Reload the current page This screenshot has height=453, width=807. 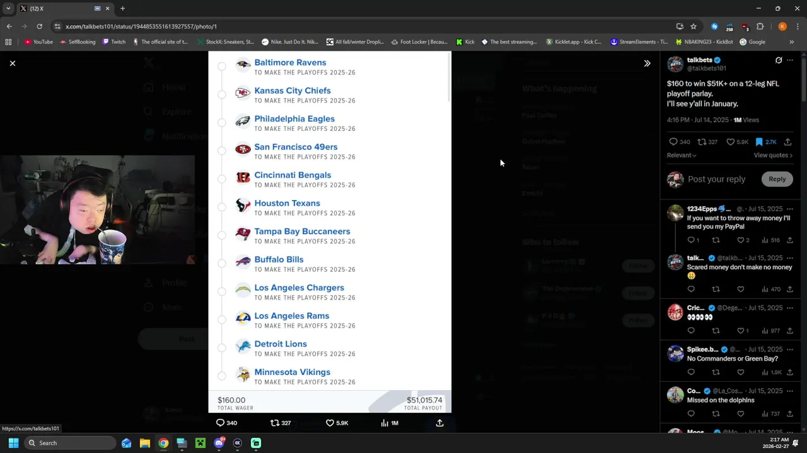tap(39, 26)
